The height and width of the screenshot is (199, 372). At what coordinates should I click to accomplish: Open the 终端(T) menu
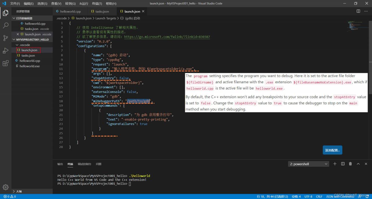point(97,3)
